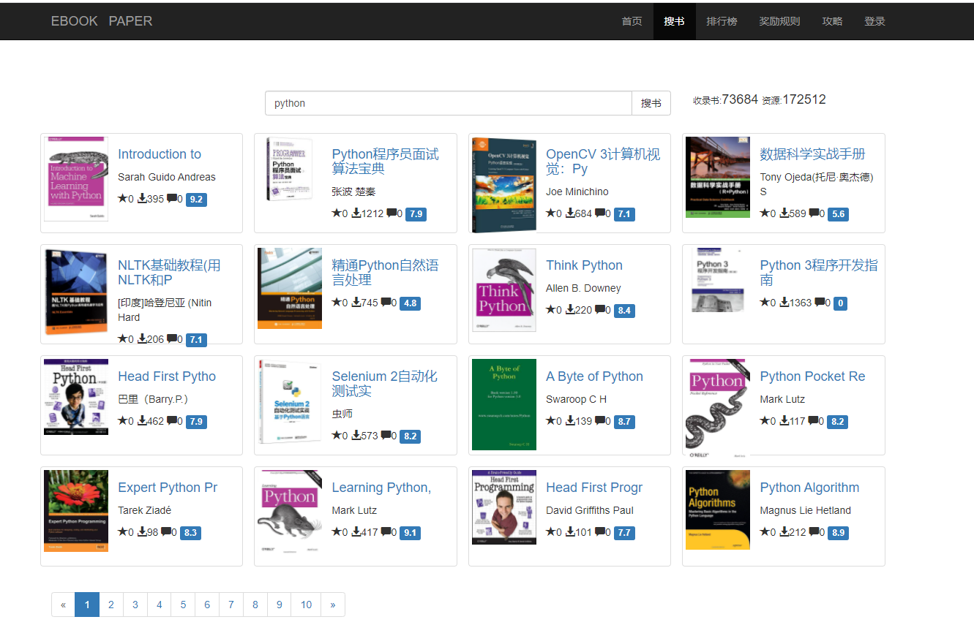
Task: Click star icon on Learning Python card
Action: point(337,532)
